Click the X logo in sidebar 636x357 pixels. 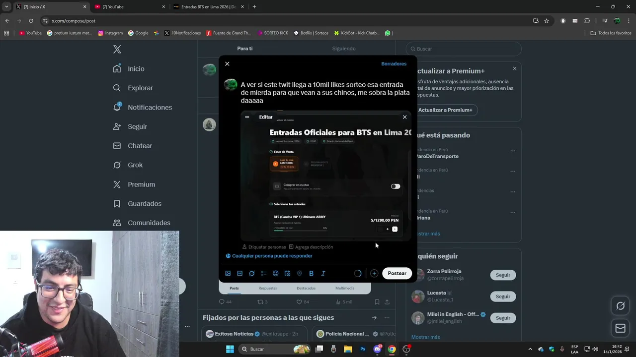pos(117,49)
